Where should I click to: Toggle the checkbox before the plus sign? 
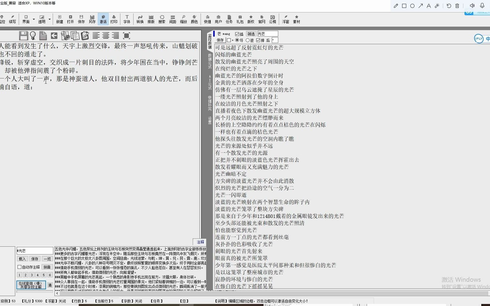pyautogui.click(x=229, y=40)
